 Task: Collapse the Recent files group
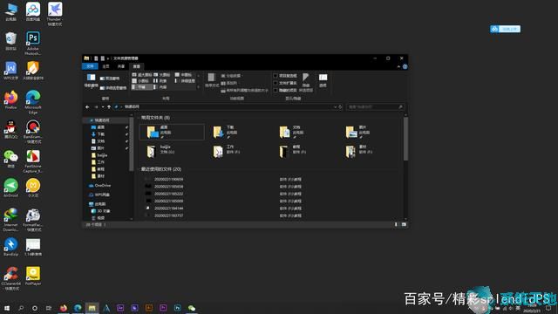[x=139, y=169]
